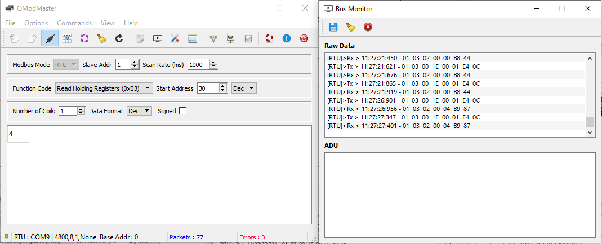Select the Tx 11:27:26:901 raw data row
Viewport: 602px width, 244px height.
click(x=456, y=100)
